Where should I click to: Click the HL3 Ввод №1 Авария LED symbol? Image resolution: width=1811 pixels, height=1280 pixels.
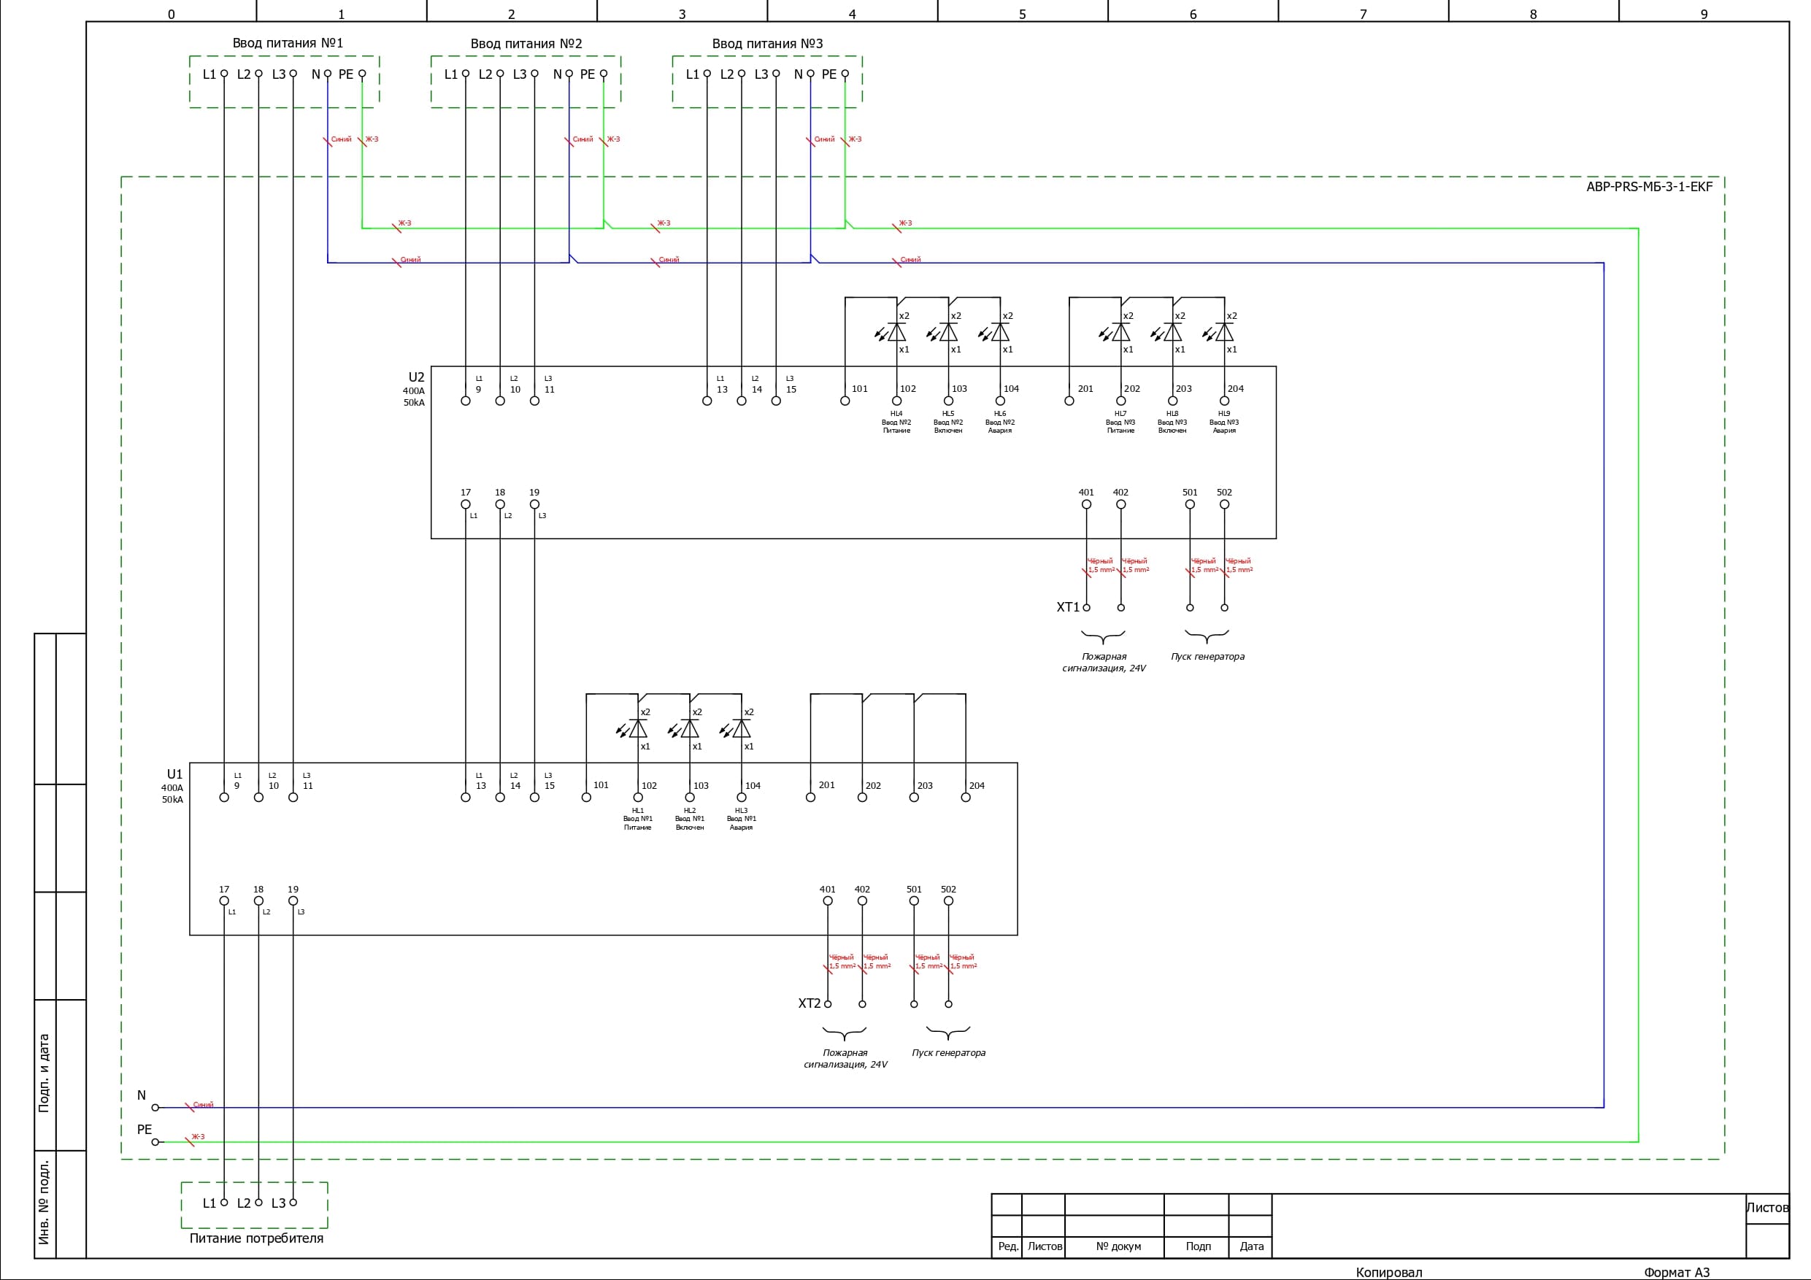coord(741,729)
